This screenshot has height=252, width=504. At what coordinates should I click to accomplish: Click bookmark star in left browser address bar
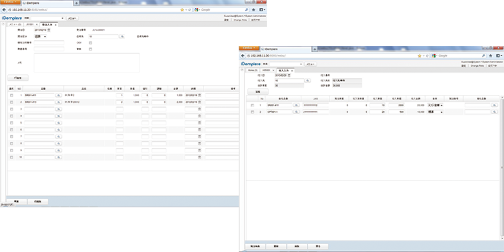182,9
